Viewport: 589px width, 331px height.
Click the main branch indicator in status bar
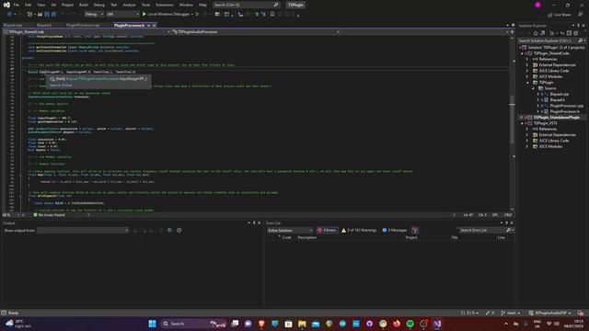[511, 313]
